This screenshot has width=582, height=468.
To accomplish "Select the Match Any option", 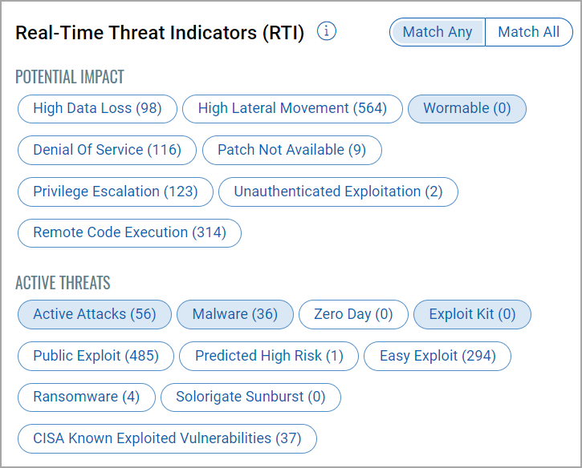I will coord(438,32).
